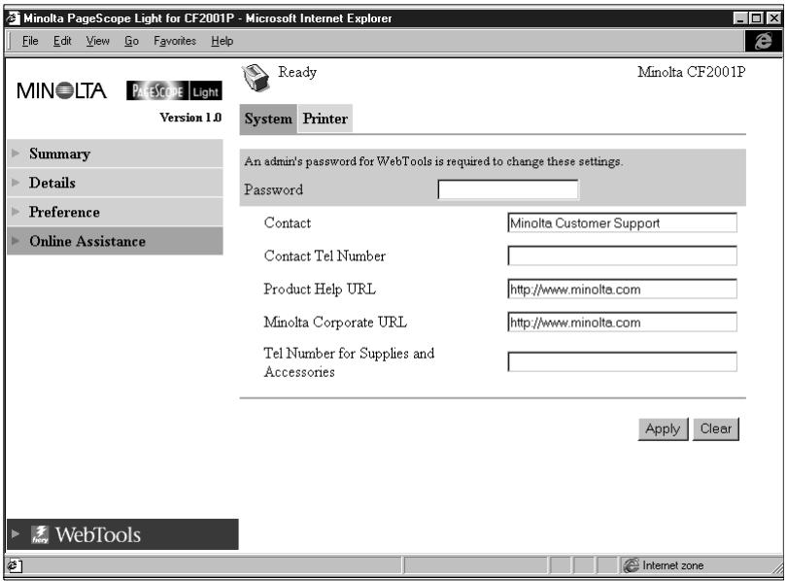Image resolution: width=787 pixels, height=581 pixels.
Task: Click the Minolta brand logo
Action: point(62,90)
